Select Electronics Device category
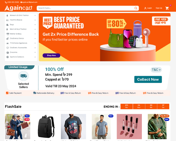 pos(17,38)
